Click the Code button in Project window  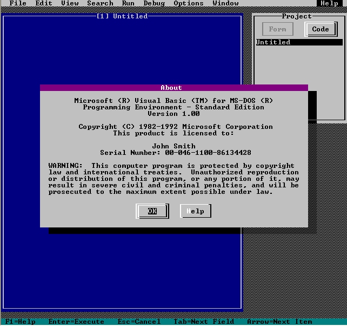(321, 29)
